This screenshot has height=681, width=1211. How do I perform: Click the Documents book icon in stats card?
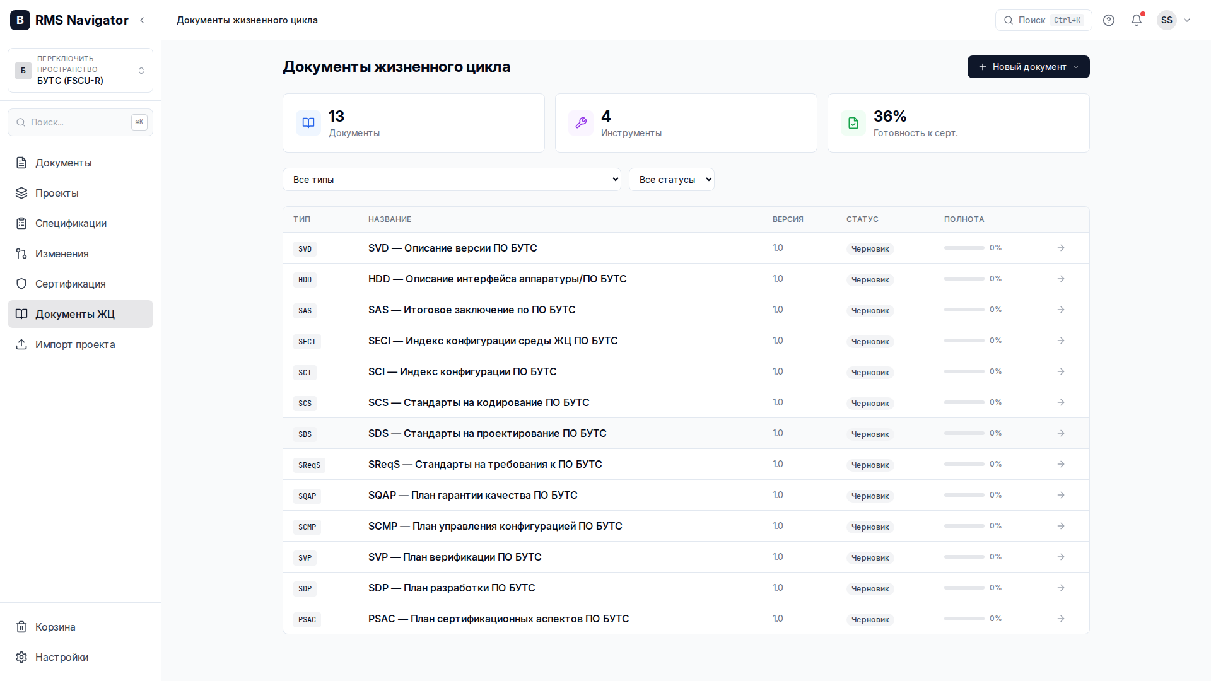[x=308, y=123]
